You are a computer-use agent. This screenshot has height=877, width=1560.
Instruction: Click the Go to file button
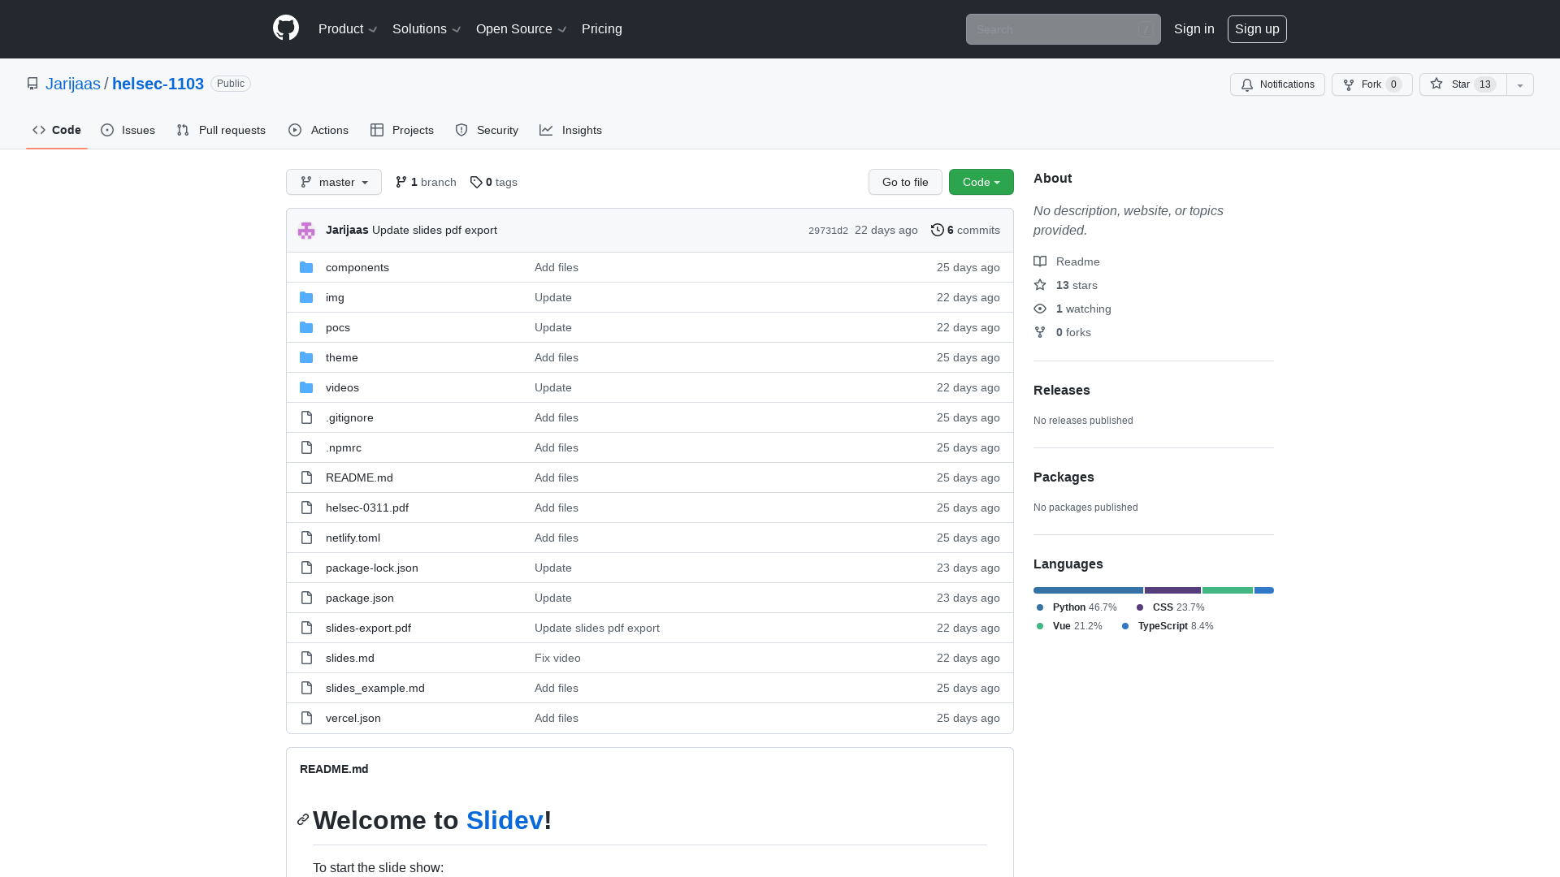pos(905,182)
